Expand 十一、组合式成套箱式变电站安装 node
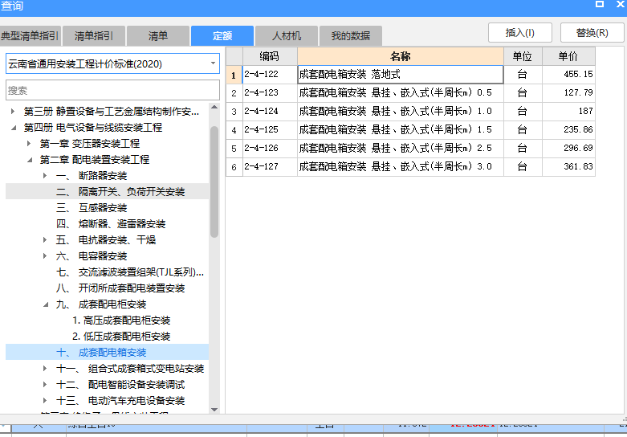 click(45, 368)
